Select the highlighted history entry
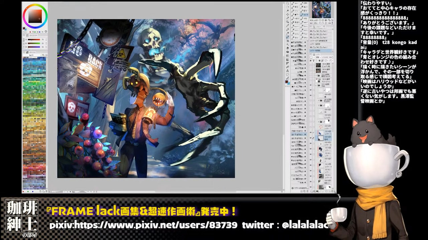The height and width of the screenshot is (240, 428). coord(321,51)
